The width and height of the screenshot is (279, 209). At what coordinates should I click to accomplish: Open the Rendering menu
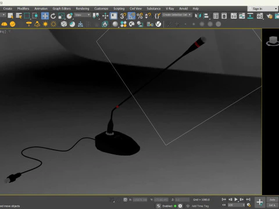[x=83, y=9]
